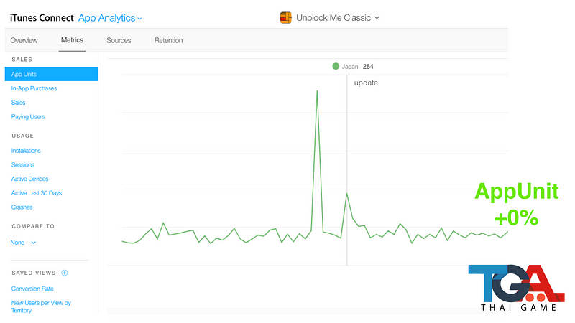Open the Conversion Rate saved view
575x323 pixels.
pos(32,289)
